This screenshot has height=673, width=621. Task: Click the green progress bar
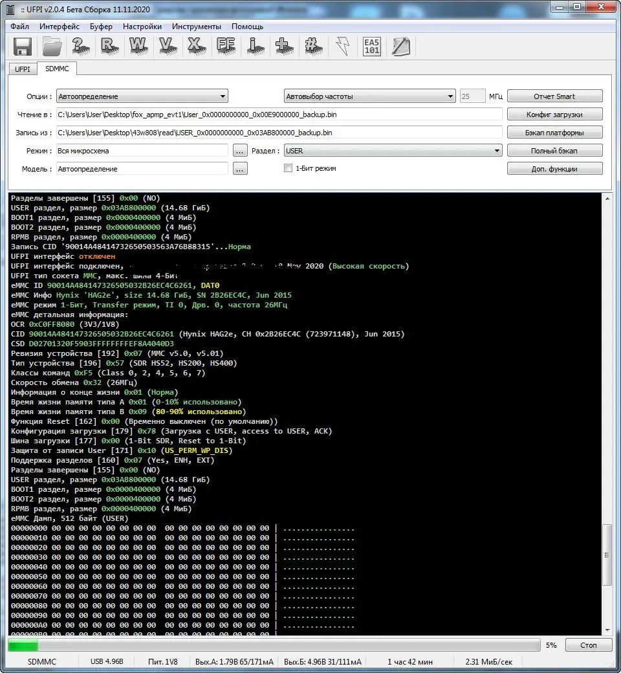click(273, 645)
